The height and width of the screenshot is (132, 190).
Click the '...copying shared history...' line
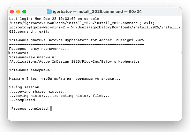pyautogui.click(x=39, y=91)
